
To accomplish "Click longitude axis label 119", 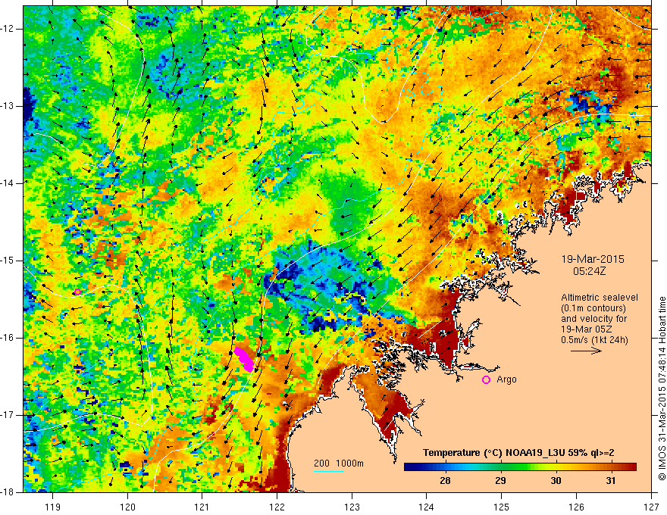I will 52,507.
